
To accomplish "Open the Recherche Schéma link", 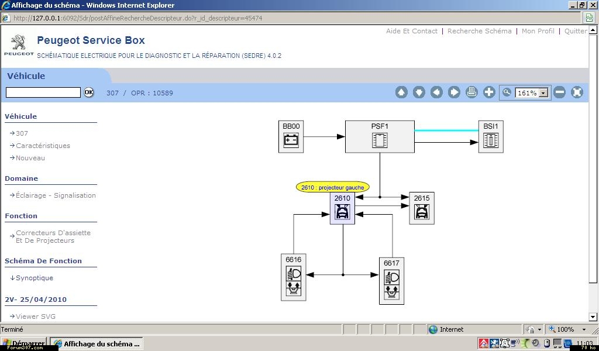I will 480,32.
